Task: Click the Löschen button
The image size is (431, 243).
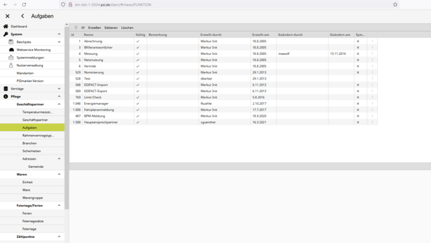Action: (x=127, y=28)
